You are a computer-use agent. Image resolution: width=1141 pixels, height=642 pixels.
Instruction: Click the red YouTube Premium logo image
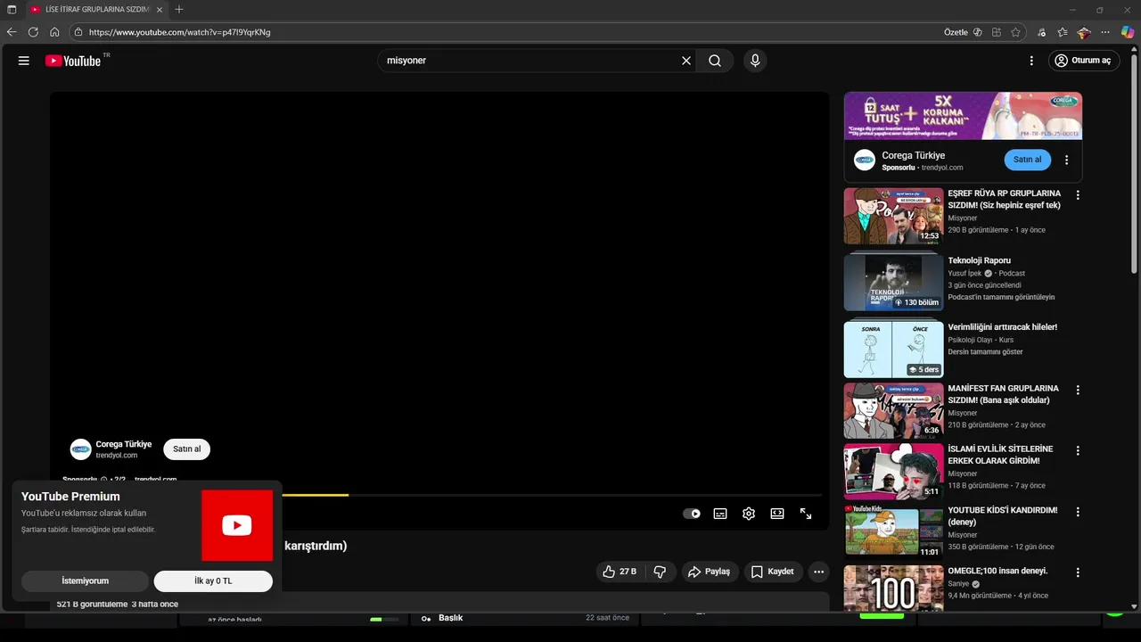pos(237,525)
